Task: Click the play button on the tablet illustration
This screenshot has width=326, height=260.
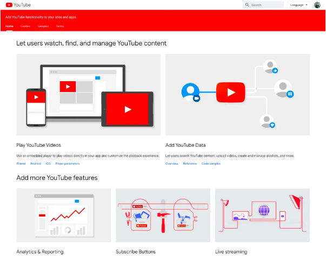Action: [x=128, y=109]
